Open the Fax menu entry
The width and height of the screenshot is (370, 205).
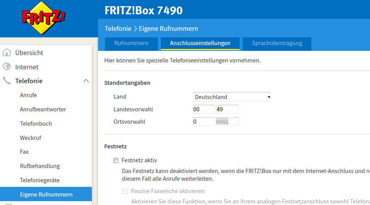[24, 152]
